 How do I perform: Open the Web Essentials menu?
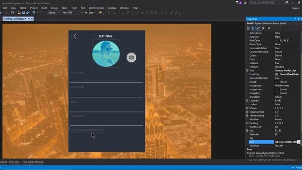click(96, 8)
